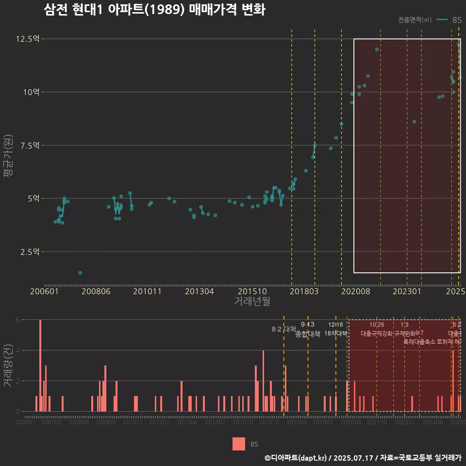466x466 pixels.
Task: Click the 거래년월 horizontal axis title
Action: [252, 301]
